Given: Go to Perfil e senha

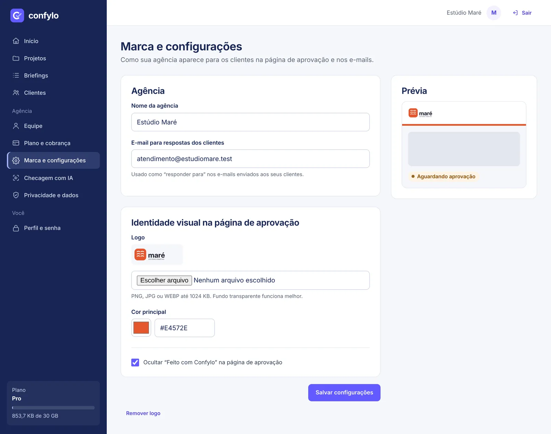Looking at the screenshot, I should pos(53,228).
